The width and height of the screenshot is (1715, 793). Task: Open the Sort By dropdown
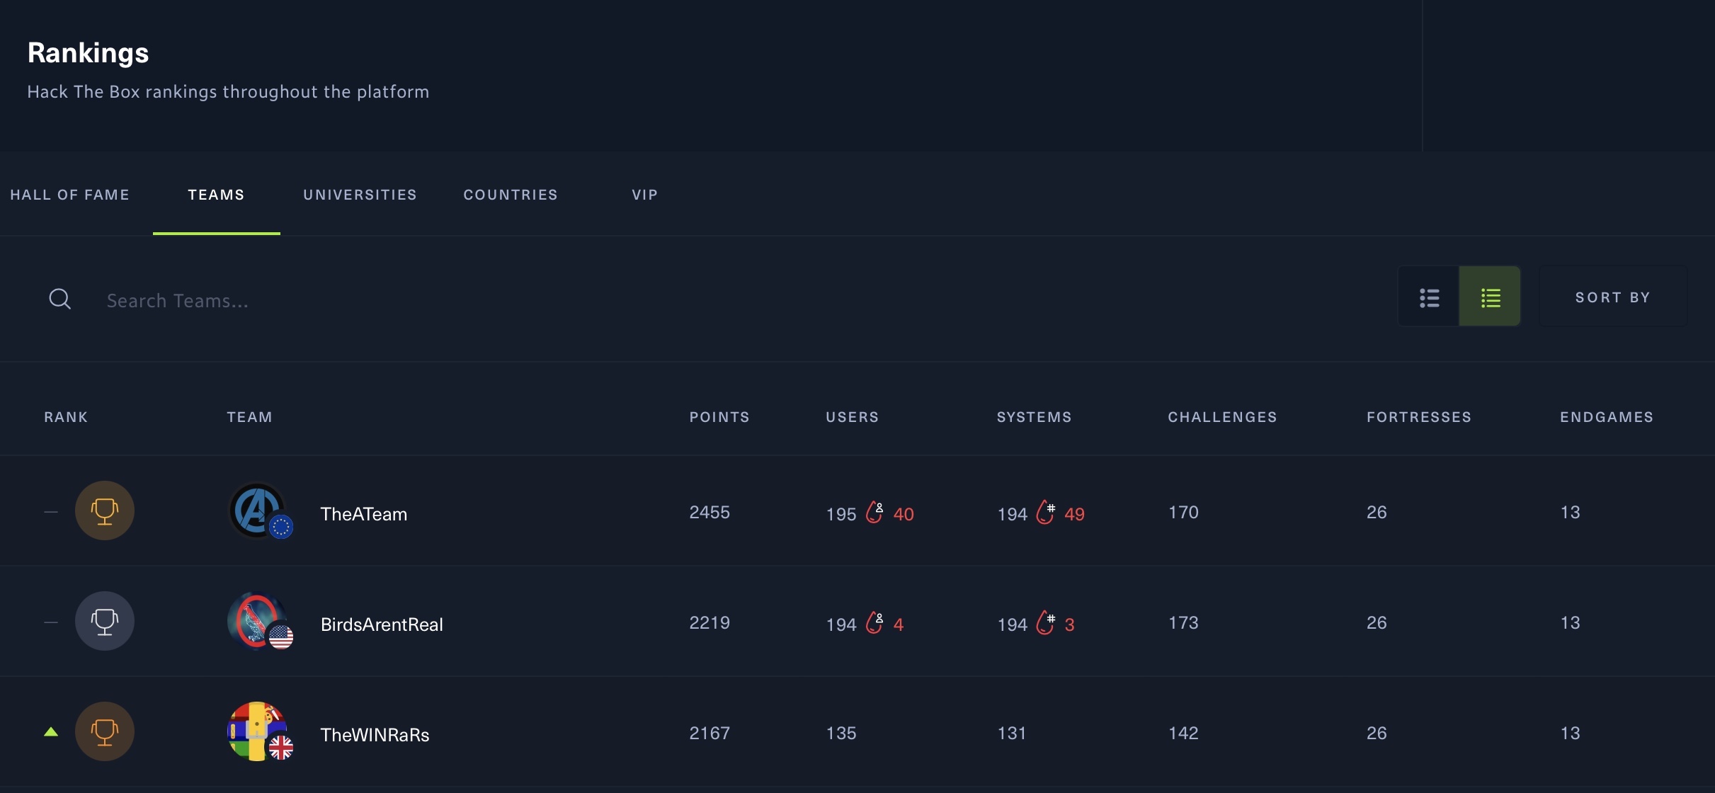pyautogui.click(x=1612, y=297)
